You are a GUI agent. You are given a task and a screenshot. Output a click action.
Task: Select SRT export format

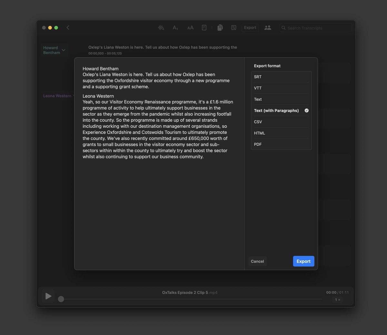click(x=281, y=77)
